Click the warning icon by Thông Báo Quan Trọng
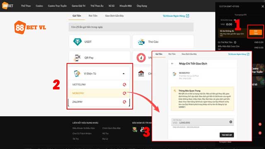This screenshot has width=265, height=149. click(175, 91)
